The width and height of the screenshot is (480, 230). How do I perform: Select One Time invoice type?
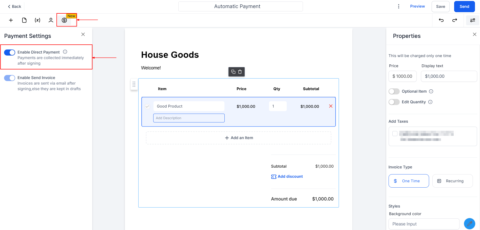tap(409, 181)
